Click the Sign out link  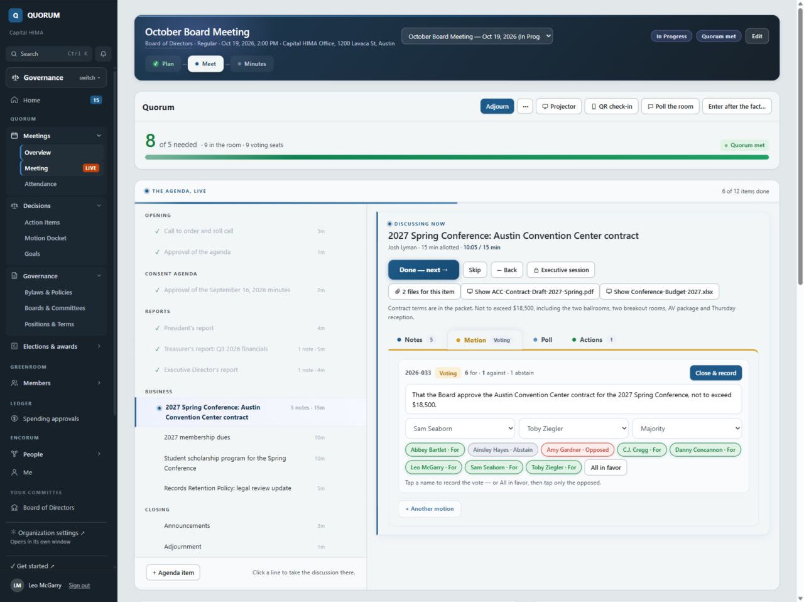tap(79, 586)
